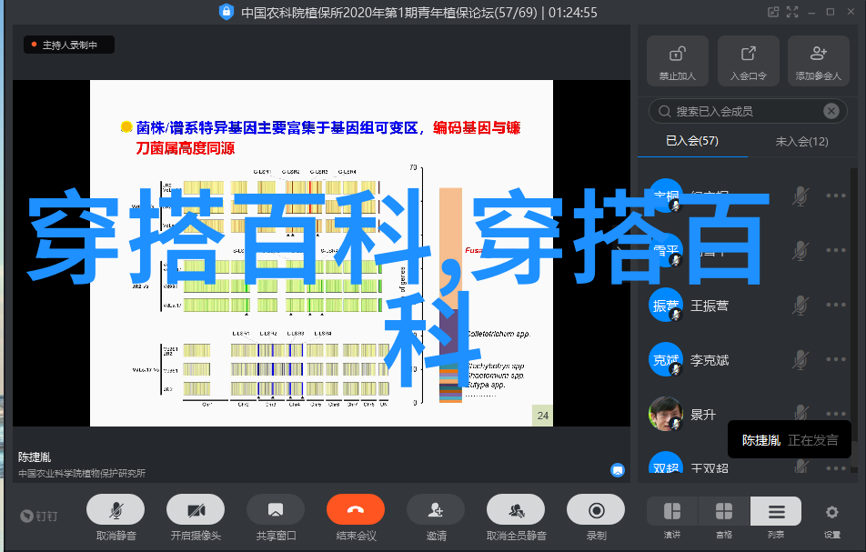The image size is (866, 552).
Task: Open the 邀请 invite icon
Action: tap(436, 509)
